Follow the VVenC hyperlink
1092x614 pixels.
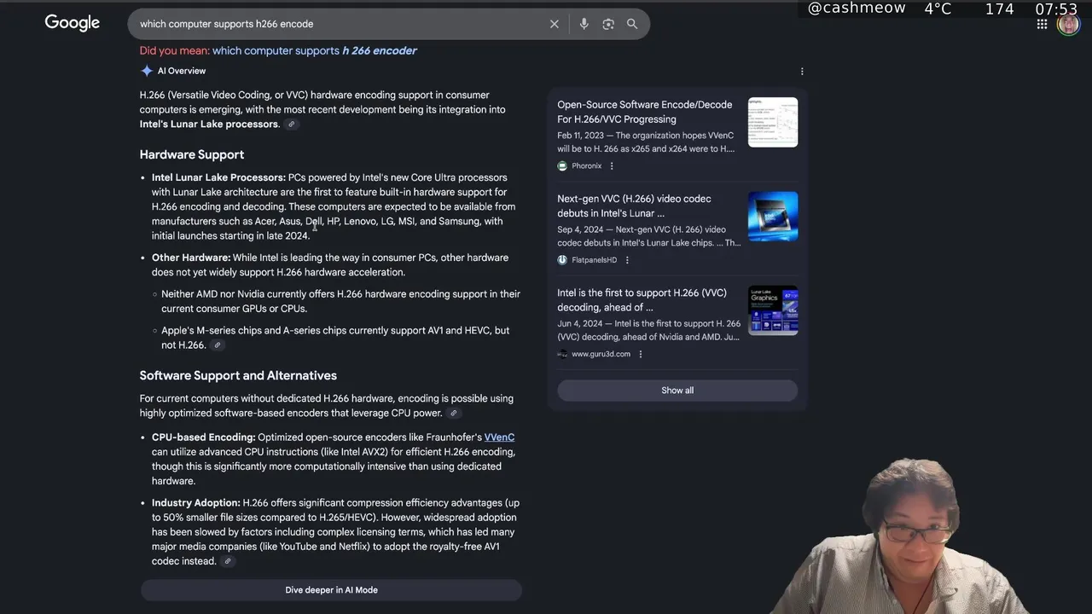(x=499, y=437)
